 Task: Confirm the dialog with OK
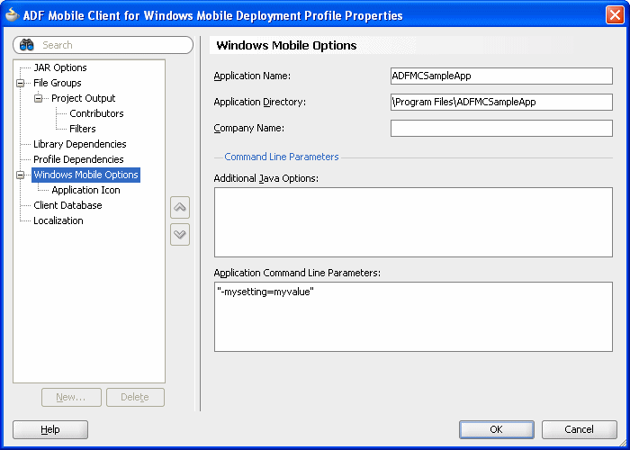(x=497, y=429)
